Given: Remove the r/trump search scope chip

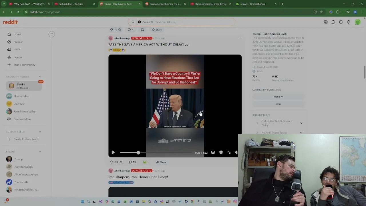Looking at the screenshot, I should coord(152,22).
